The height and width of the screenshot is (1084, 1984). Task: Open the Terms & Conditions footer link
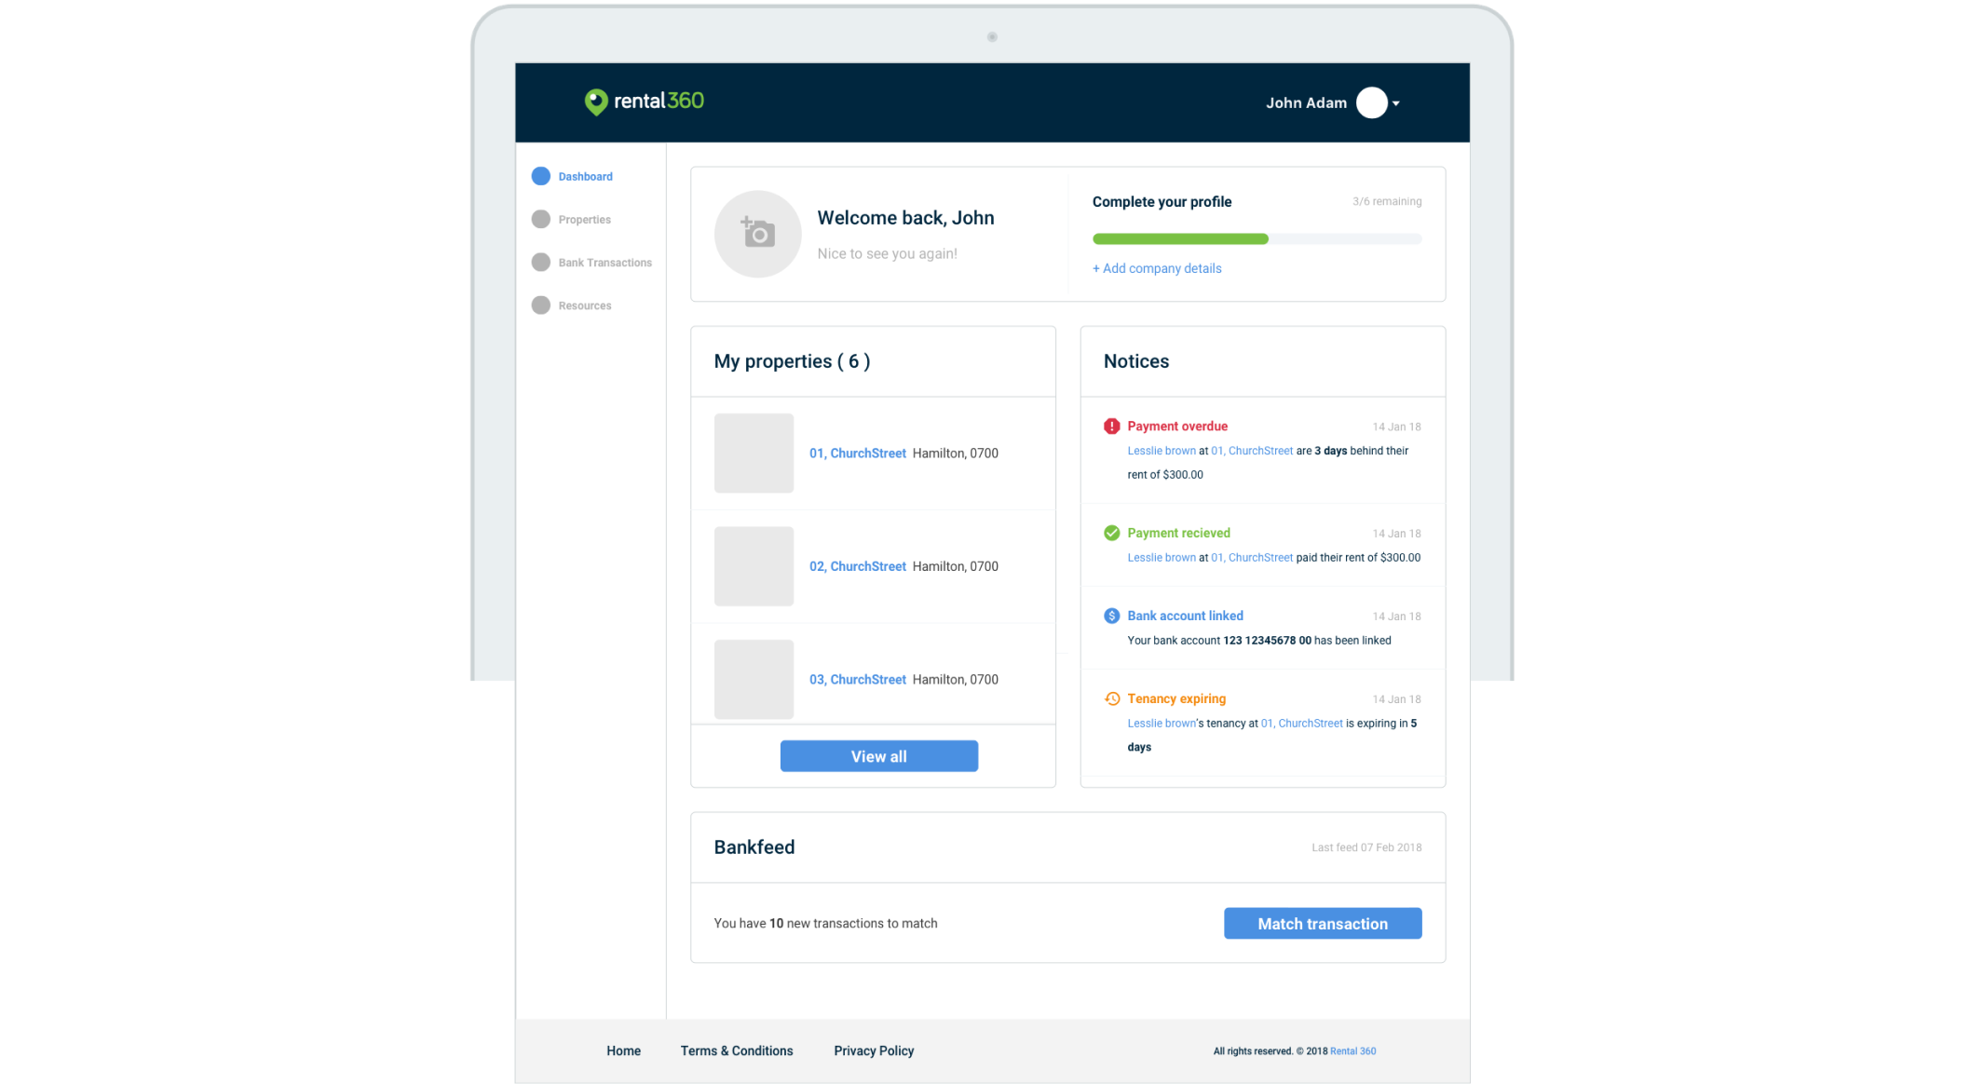click(x=736, y=1050)
